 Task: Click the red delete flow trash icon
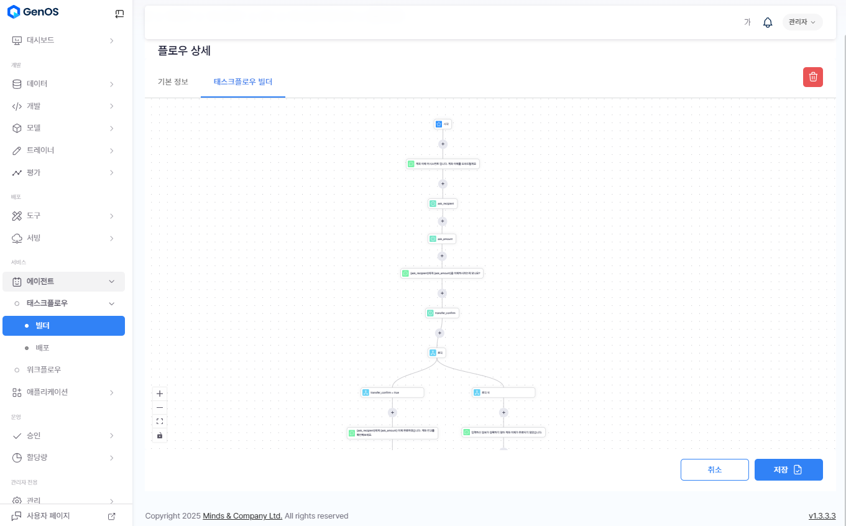pyautogui.click(x=812, y=77)
